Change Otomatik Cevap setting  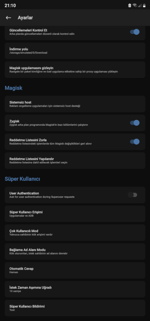(x=75, y=270)
